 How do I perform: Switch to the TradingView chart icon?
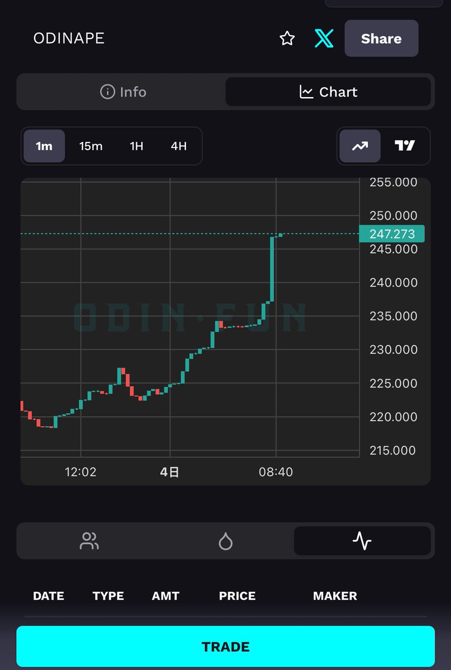405,146
